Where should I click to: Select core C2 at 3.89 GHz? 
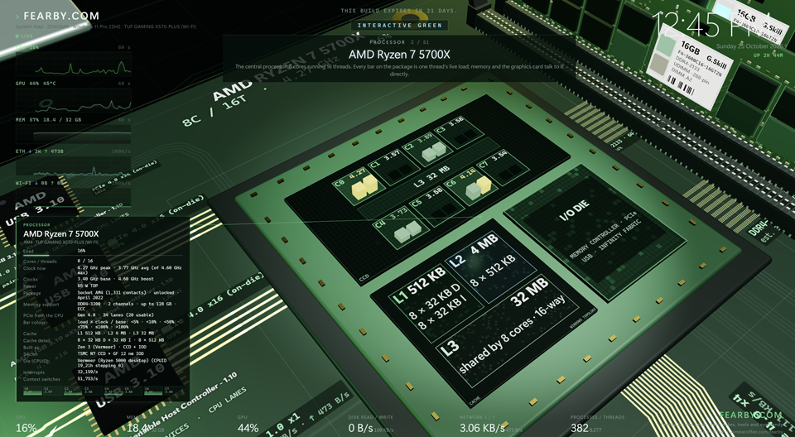(428, 147)
